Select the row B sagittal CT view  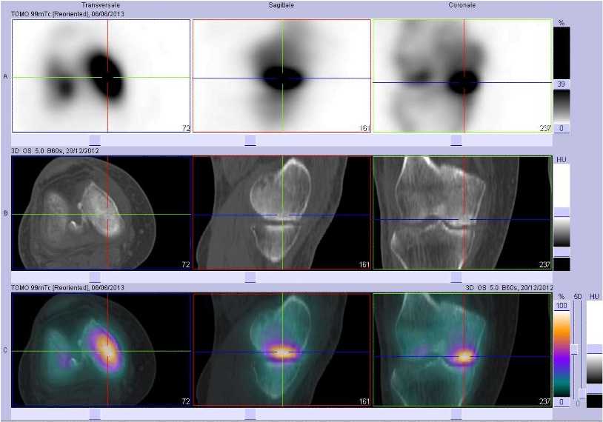pos(281,212)
